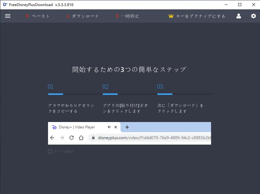260x194 pixels.
Task: Click the ペースト (Paste) button
Action: tap(37, 16)
